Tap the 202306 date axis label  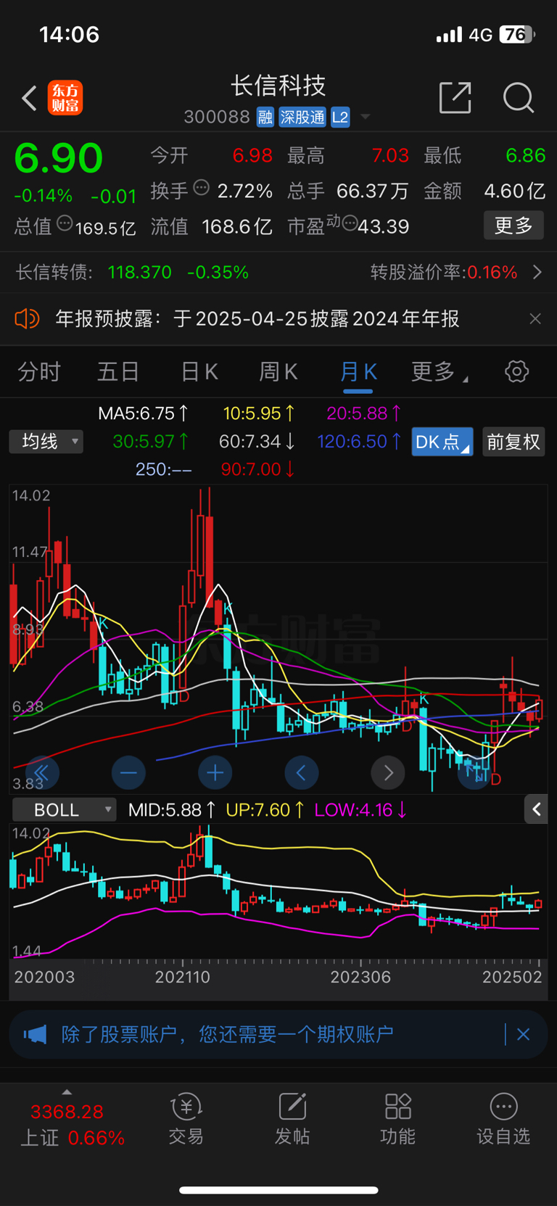click(360, 977)
